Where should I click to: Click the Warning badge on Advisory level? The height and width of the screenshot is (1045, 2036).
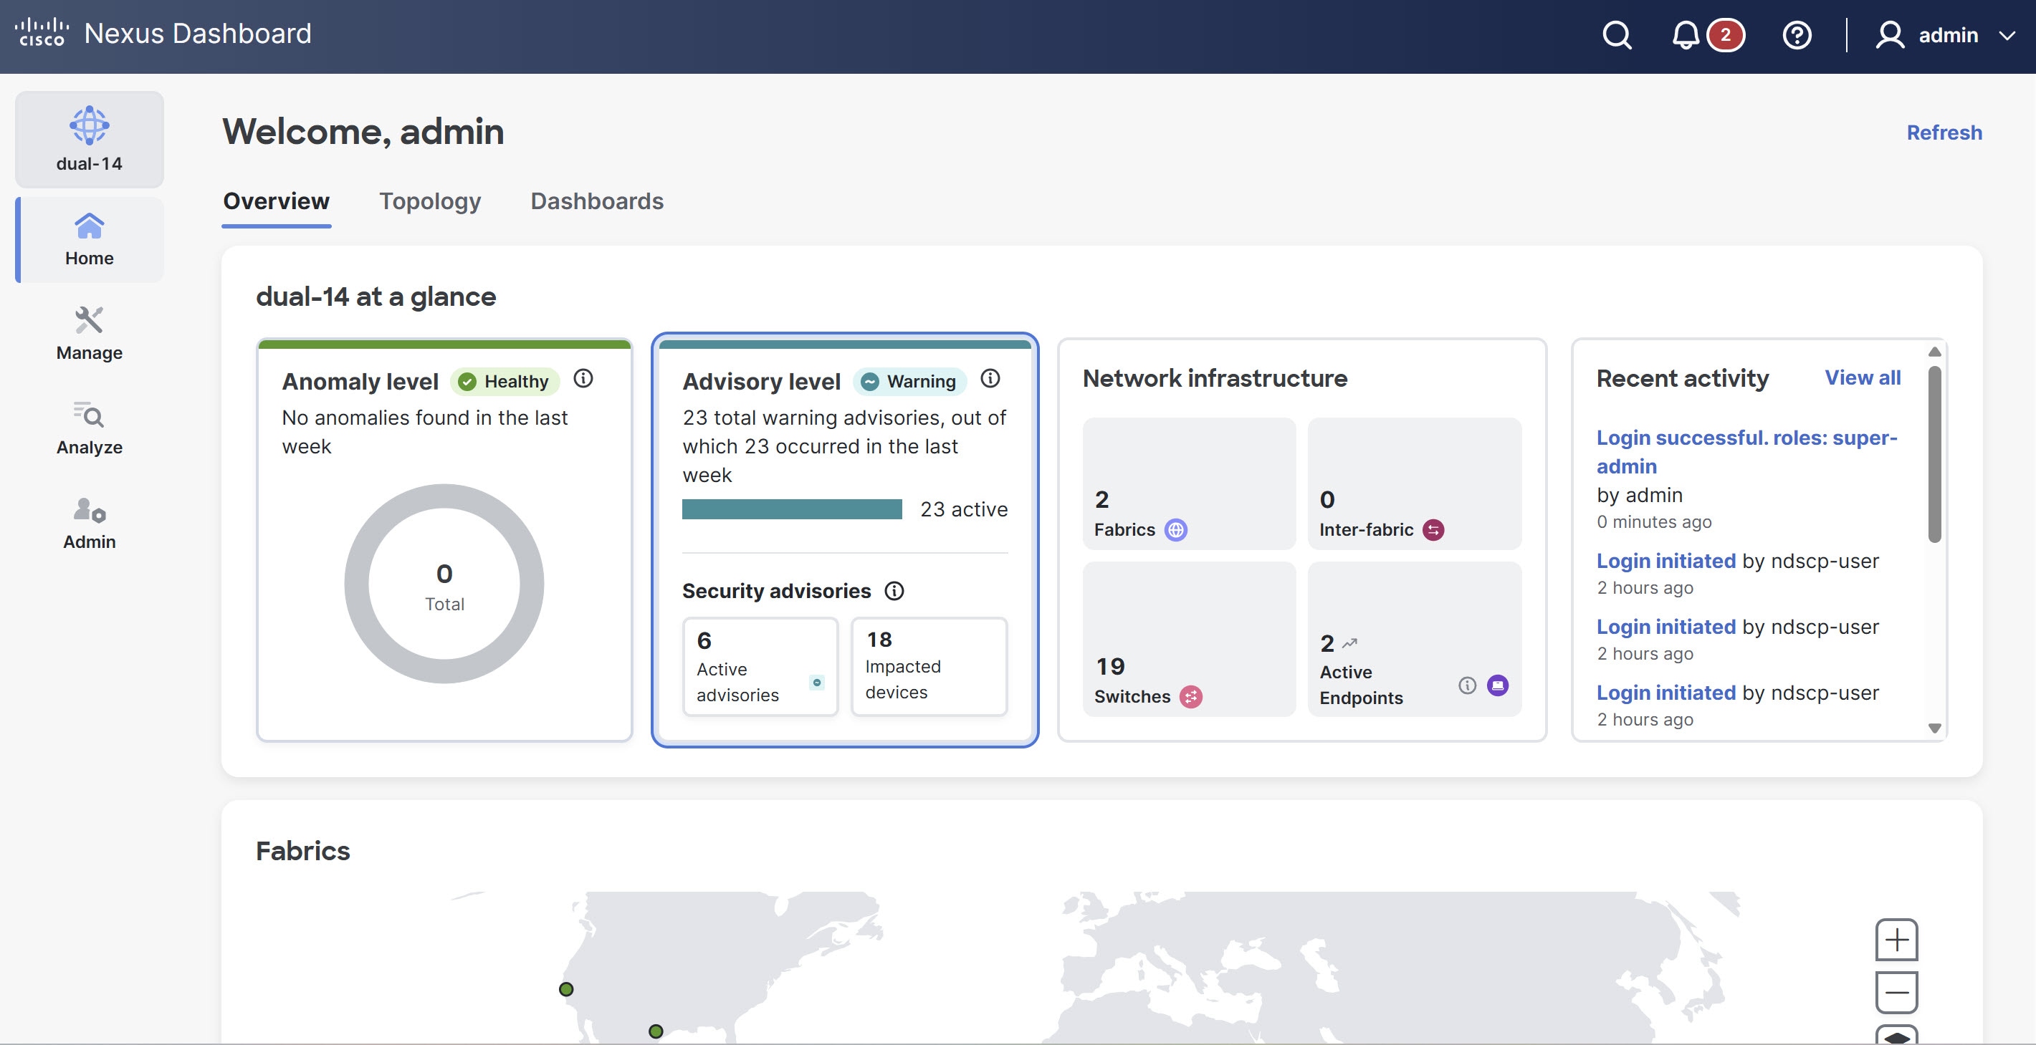pyautogui.click(x=909, y=381)
